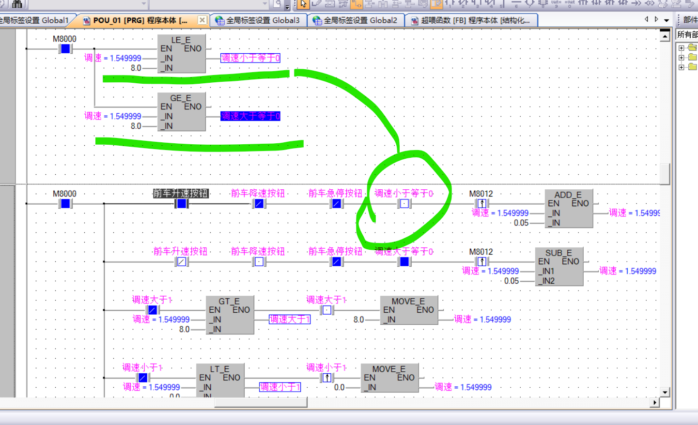The width and height of the screenshot is (698, 425).
Task: Click the highlighted 调速大于等于0 output label
Action: (250, 116)
